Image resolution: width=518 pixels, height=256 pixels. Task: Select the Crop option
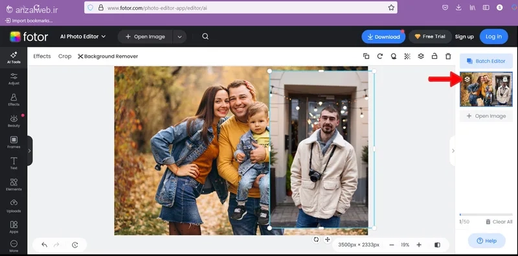(x=65, y=56)
